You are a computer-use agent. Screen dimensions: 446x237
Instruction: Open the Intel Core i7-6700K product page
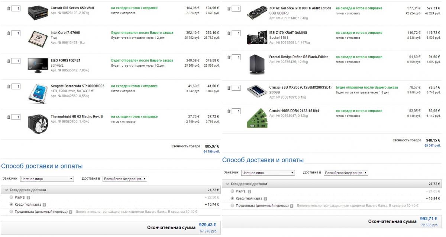click(65, 33)
